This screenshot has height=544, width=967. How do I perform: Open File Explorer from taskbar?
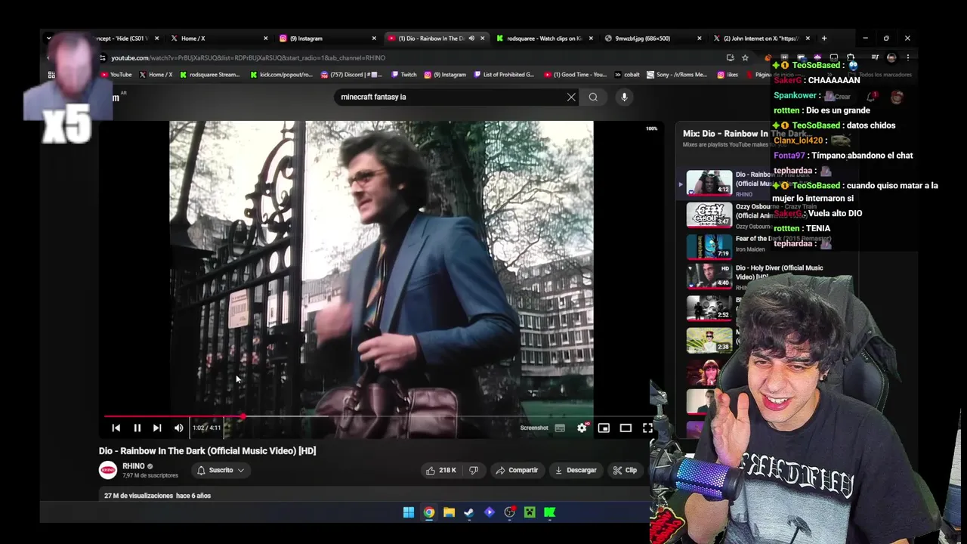pyautogui.click(x=449, y=512)
